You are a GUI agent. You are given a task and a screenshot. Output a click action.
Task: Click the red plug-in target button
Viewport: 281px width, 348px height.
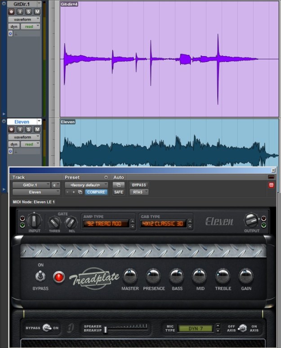pos(271,185)
